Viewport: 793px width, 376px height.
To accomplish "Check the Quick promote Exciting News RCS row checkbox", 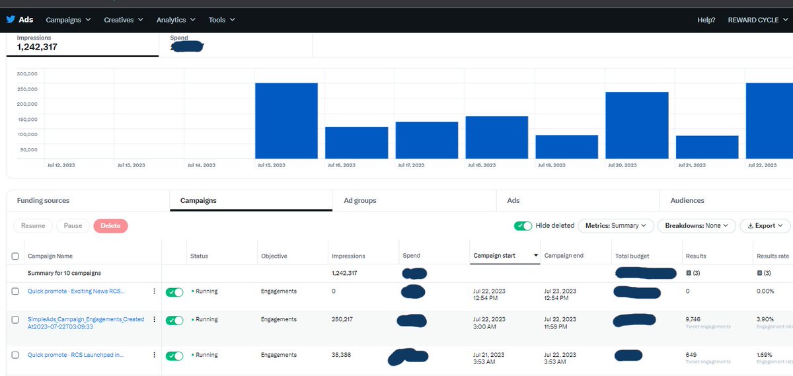I will pyautogui.click(x=15, y=291).
